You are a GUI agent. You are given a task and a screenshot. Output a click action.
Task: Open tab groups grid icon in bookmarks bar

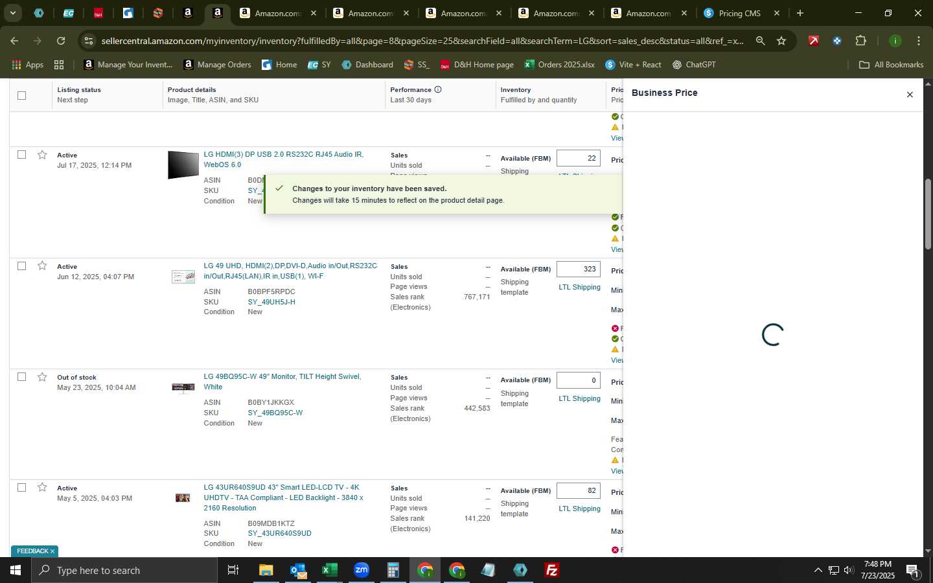(x=59, y=65)
